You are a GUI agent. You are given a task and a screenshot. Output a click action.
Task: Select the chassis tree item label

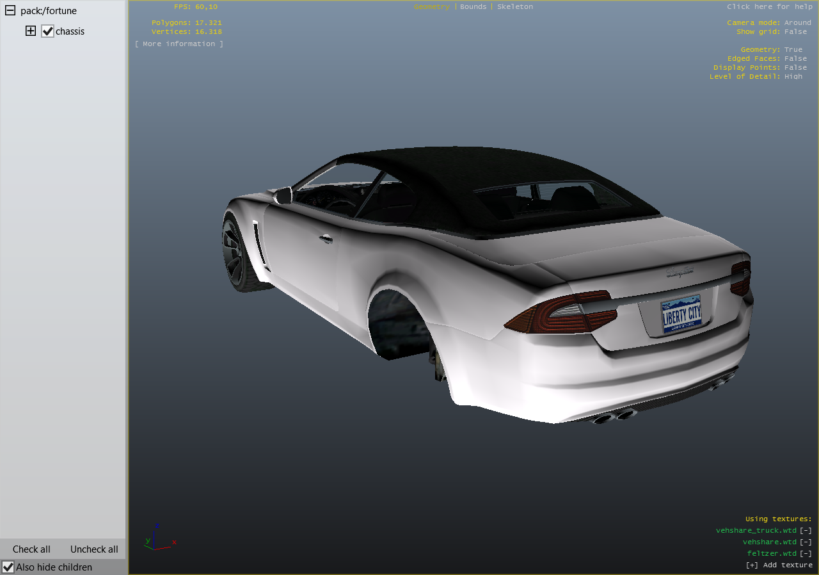pyautogui.click(x=70, y=31)
